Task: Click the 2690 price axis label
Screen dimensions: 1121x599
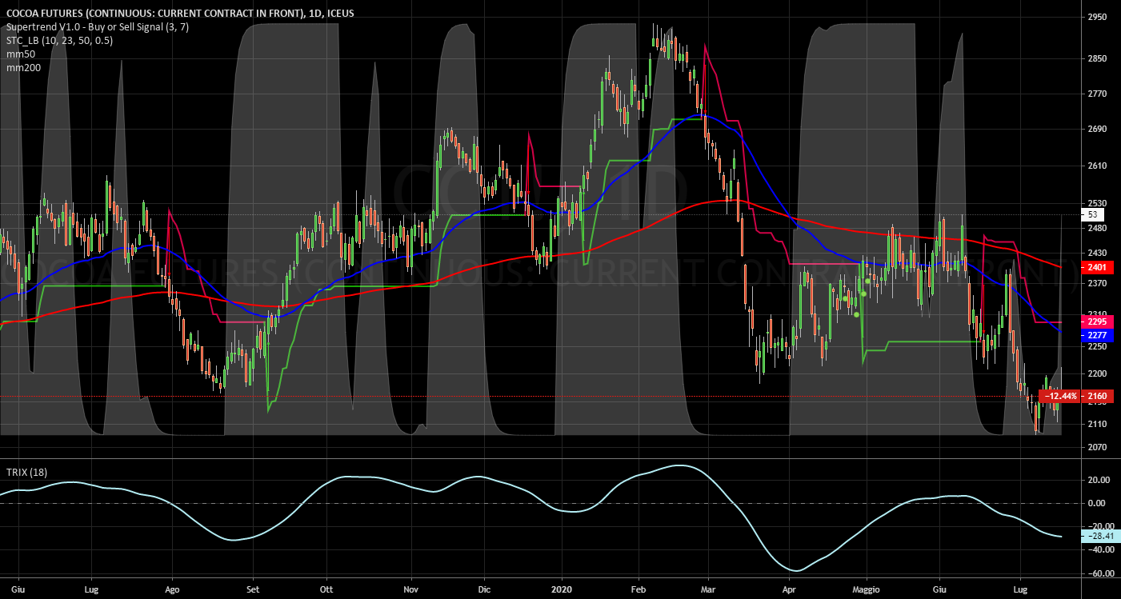Action: [1097, 129]
